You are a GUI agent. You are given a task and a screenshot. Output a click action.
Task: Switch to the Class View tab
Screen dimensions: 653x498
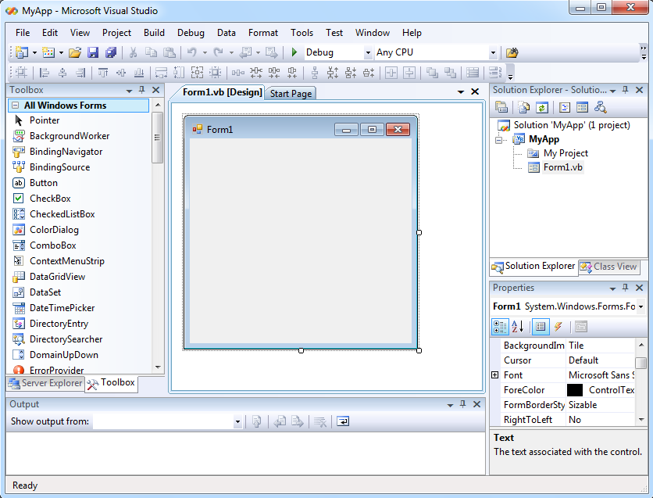[609, 267]
